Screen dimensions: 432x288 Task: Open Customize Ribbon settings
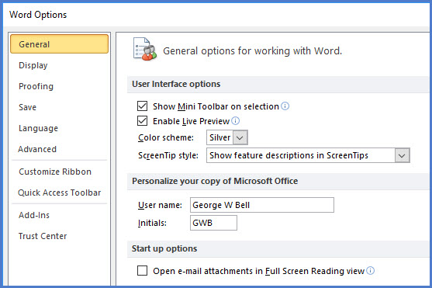coord(55,172)
